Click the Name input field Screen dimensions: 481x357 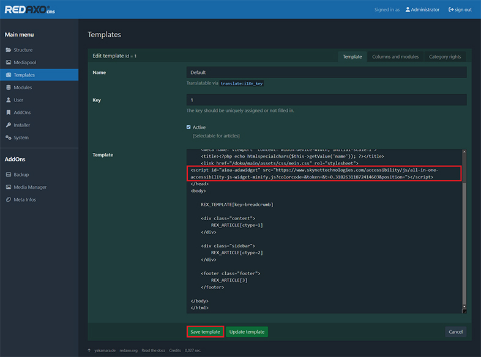[x=326, y=72]
